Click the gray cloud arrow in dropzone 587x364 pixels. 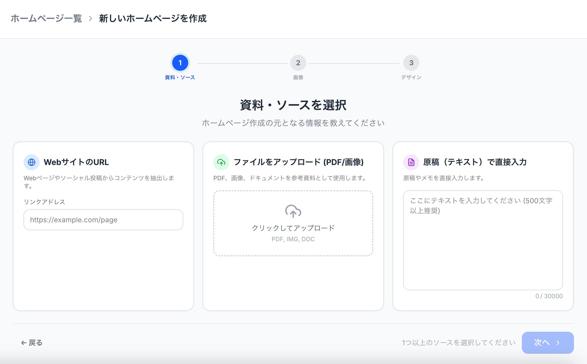(x=293, y=211)
